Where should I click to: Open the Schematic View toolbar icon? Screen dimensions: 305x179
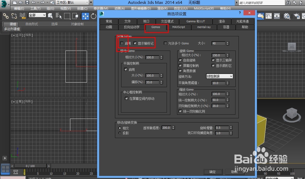tap(277, 16)
